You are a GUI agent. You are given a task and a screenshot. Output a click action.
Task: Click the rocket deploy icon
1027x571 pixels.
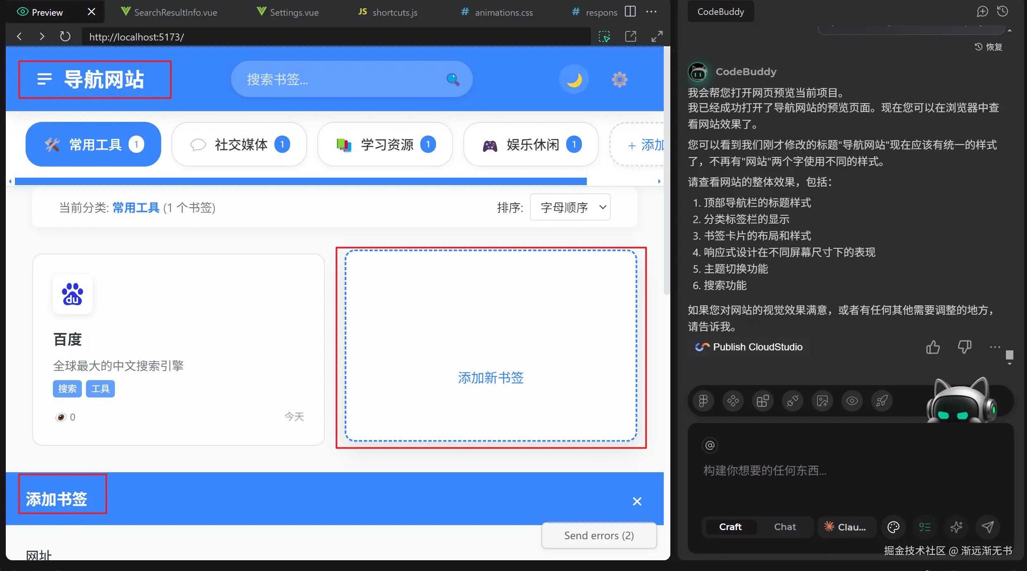[x=882, y=401]
